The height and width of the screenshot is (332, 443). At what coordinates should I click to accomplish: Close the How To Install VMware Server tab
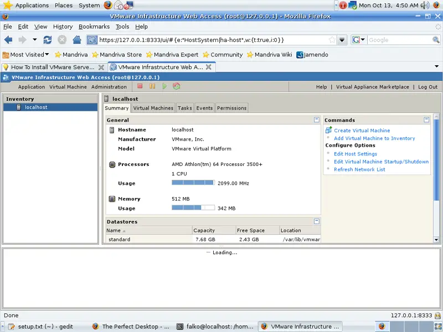[101, 67]
